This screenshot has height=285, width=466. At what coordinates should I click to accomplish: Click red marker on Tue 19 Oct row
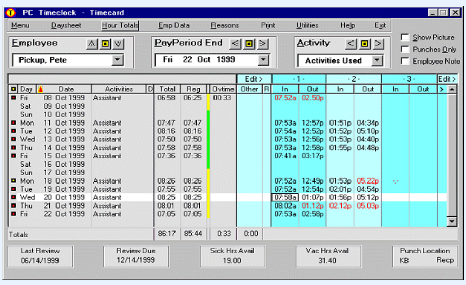click(x=14, y=189)
